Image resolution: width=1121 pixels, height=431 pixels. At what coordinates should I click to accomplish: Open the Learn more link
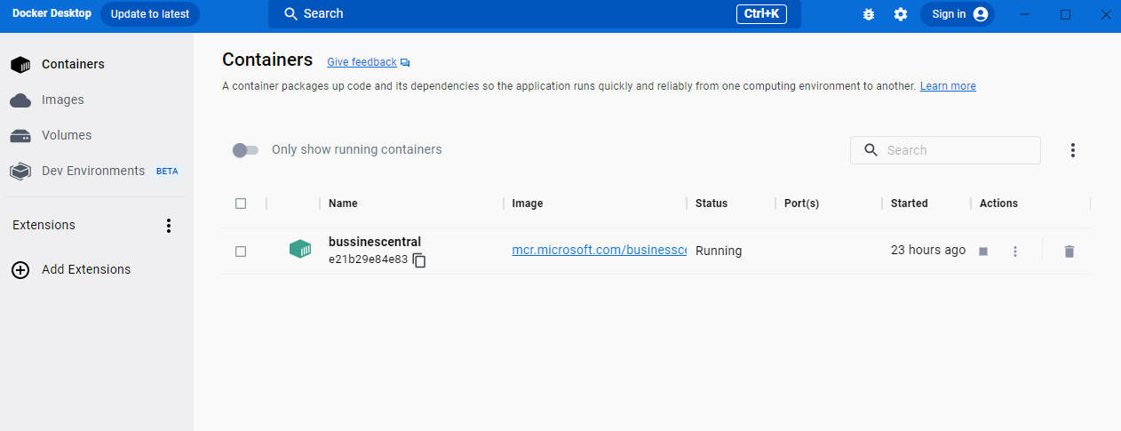(x=948, y=86)
